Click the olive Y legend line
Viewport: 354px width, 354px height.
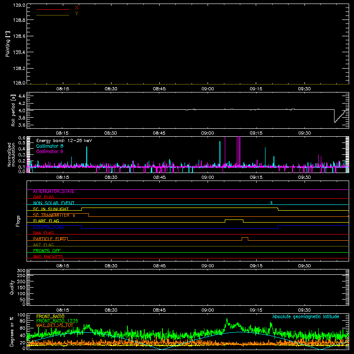pyautogui.click(x=53, y=15)
